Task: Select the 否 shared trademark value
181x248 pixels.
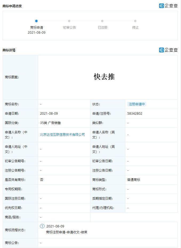Action: [42, 180]
